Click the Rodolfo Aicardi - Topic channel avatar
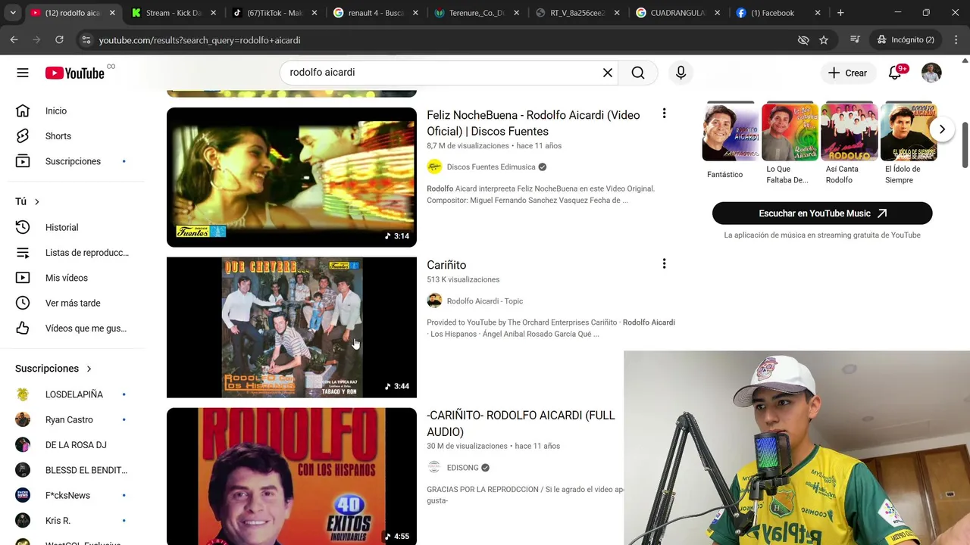The image size is (970, 545). 434,301
